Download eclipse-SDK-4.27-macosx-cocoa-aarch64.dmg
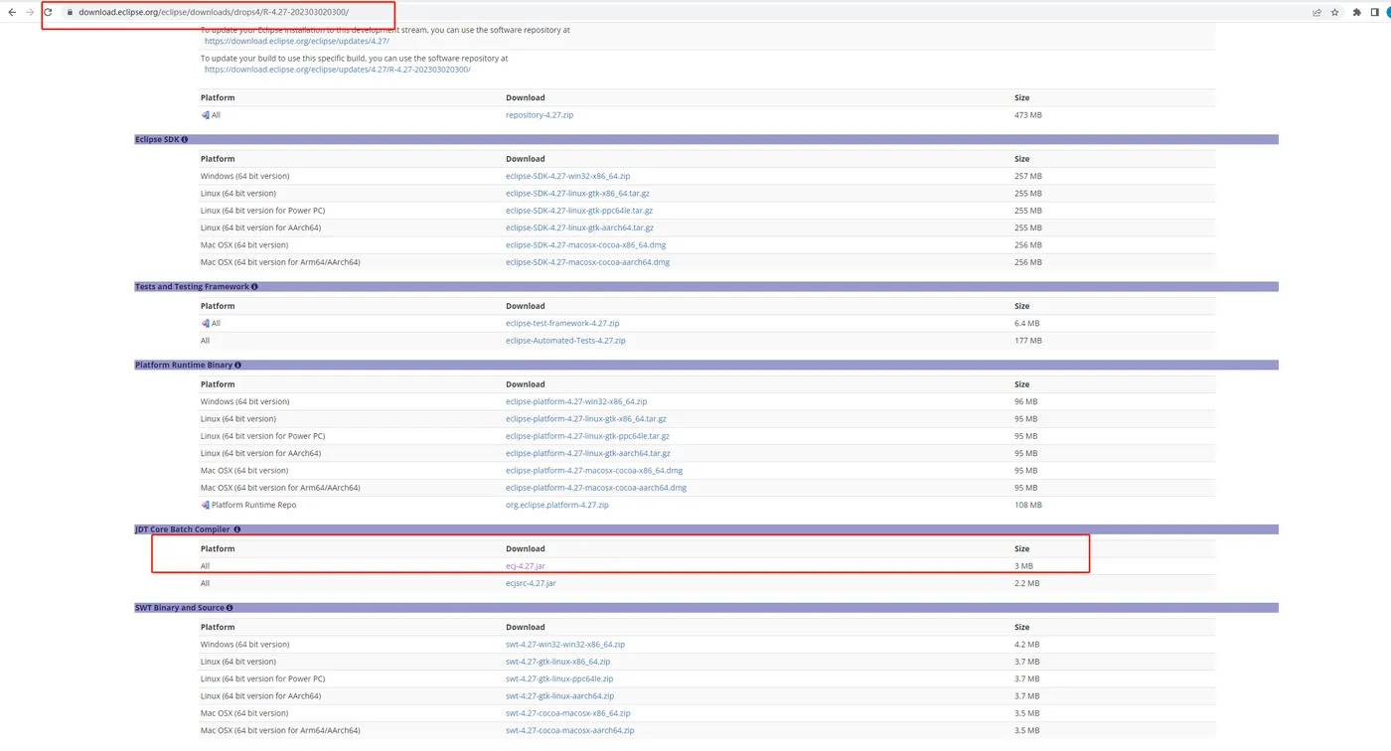Viewport: 1391px width, 751px height. [587, 263]
